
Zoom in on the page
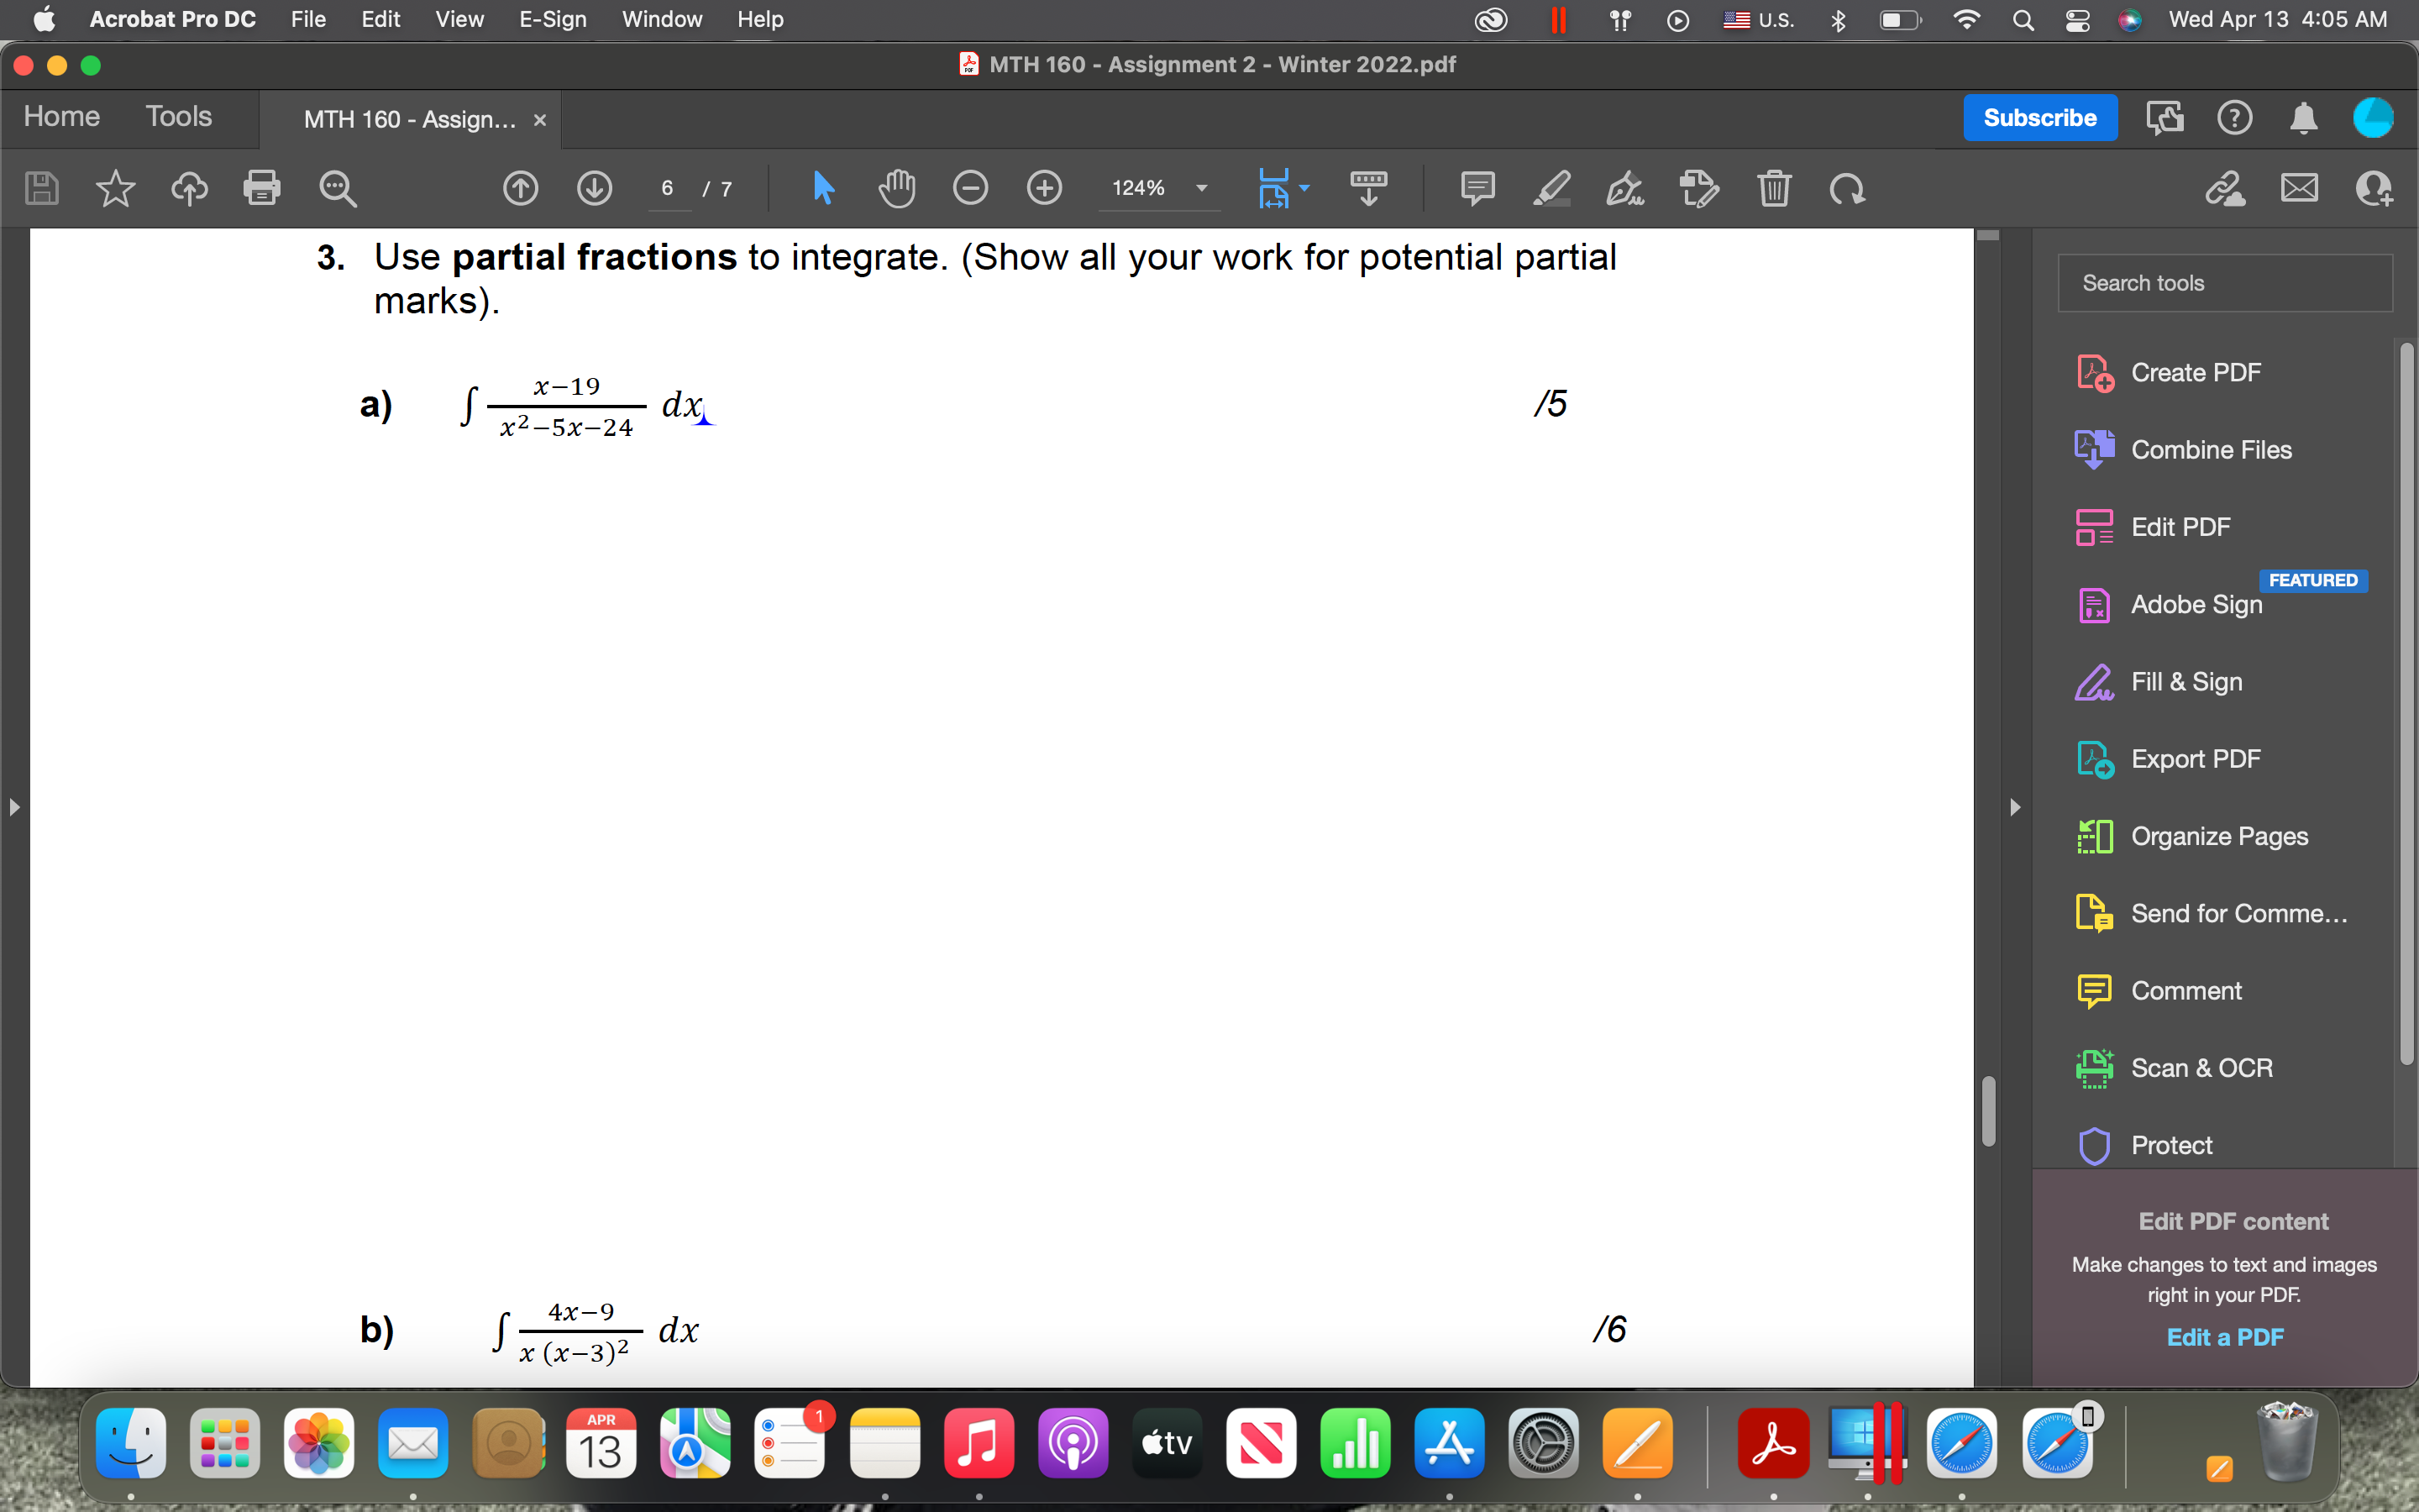point(1043,188)
